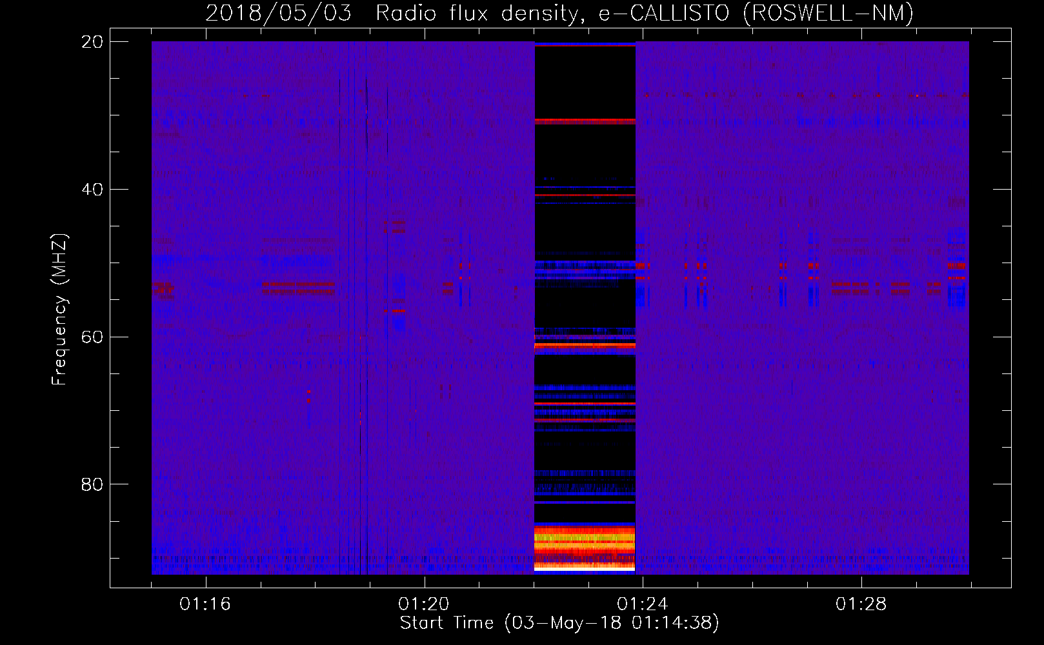
Task: Click the x-axis time label '01:20'
Action: [424, 604]
